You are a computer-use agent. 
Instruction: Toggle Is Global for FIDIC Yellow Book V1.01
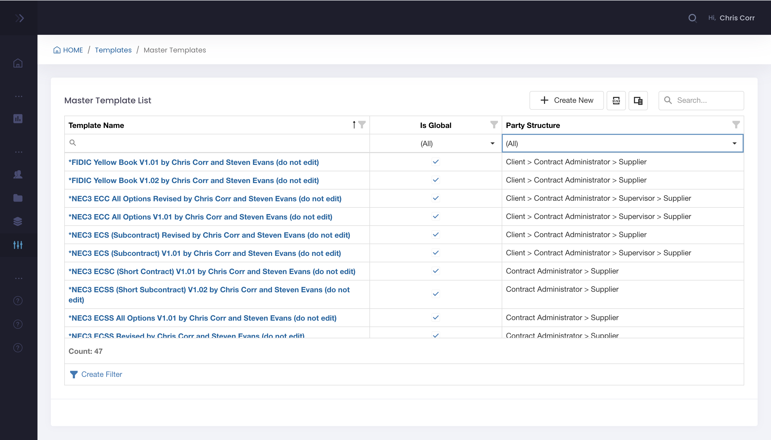[x=436, y=162]
